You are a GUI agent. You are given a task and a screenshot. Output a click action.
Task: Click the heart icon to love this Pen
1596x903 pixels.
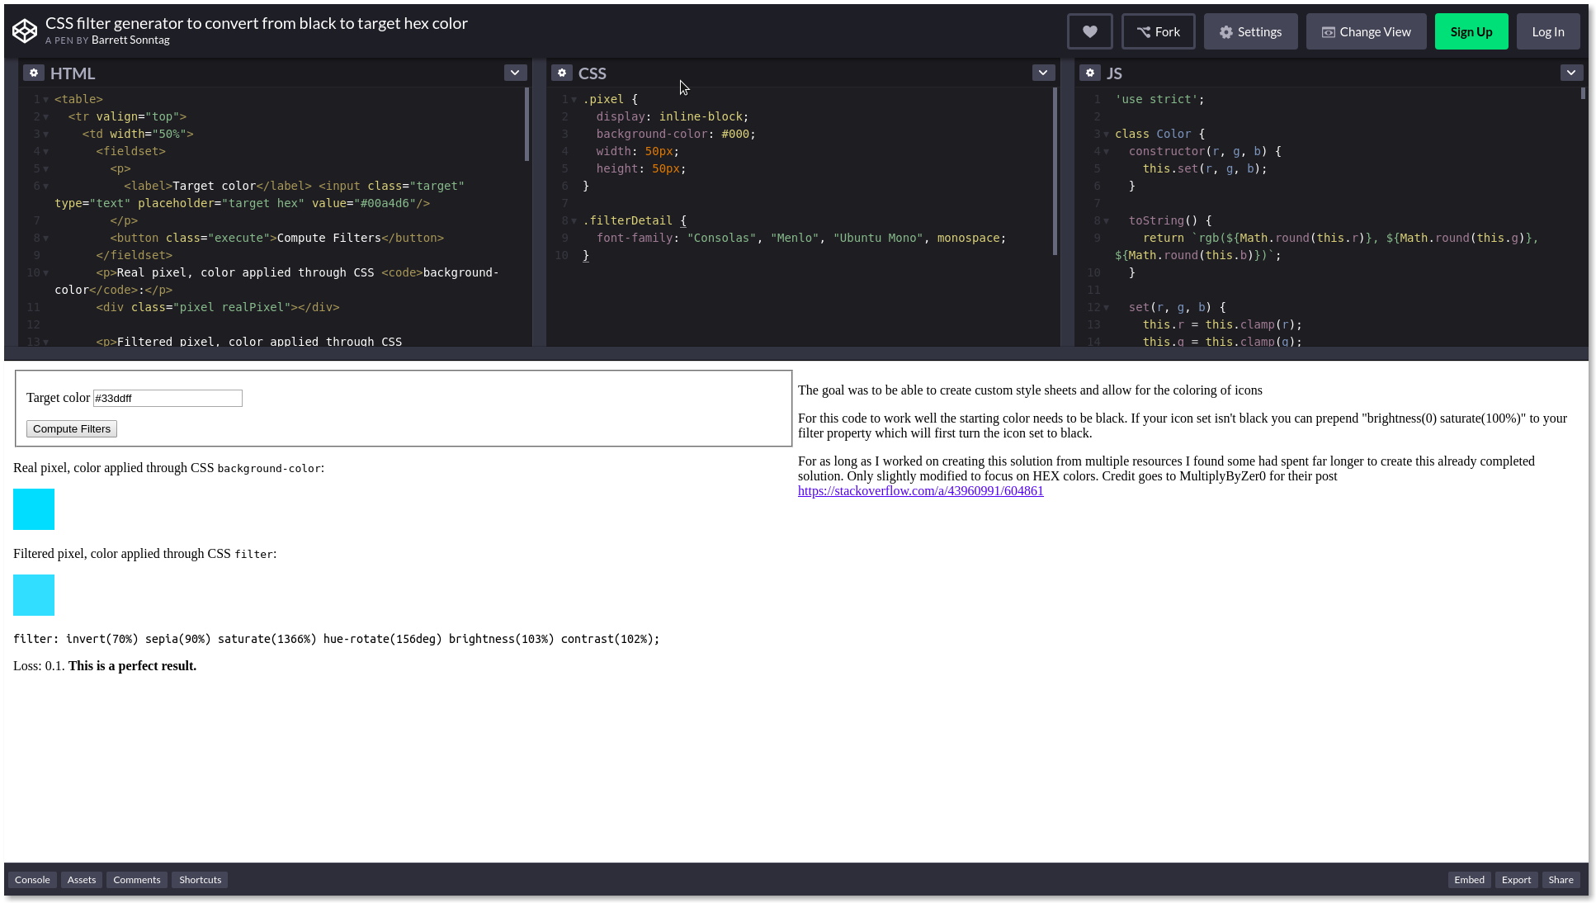coord(1089,31)
